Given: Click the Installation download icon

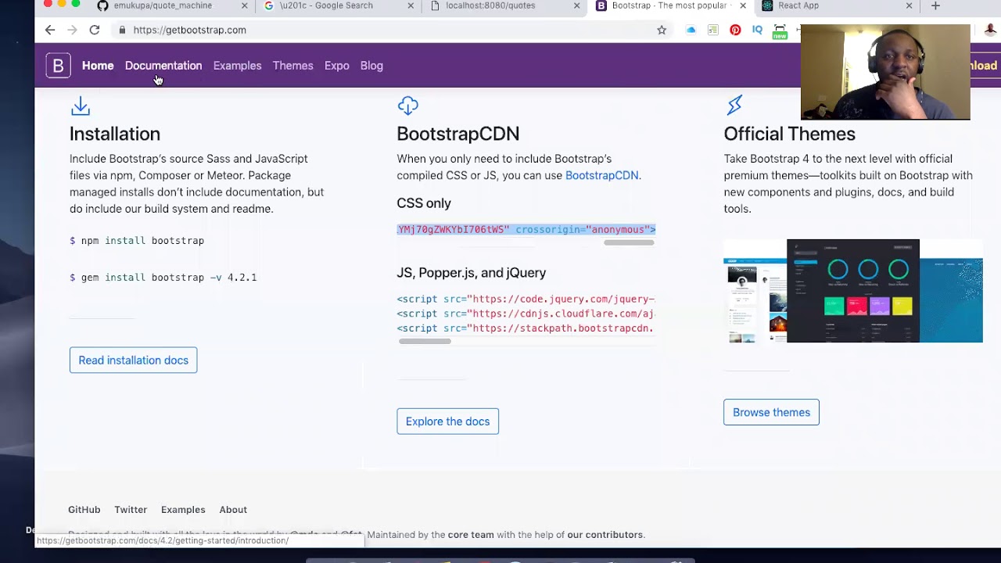Looking at the screenshot, I should coord(81,106).
